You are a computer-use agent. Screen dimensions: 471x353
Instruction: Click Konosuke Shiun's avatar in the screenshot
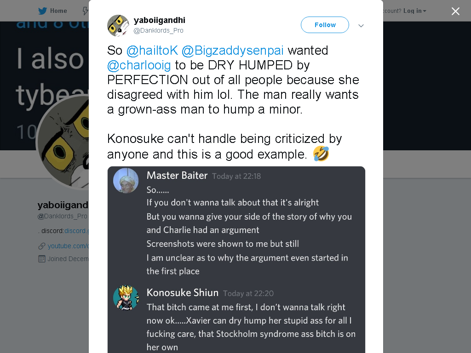(126, 298)
